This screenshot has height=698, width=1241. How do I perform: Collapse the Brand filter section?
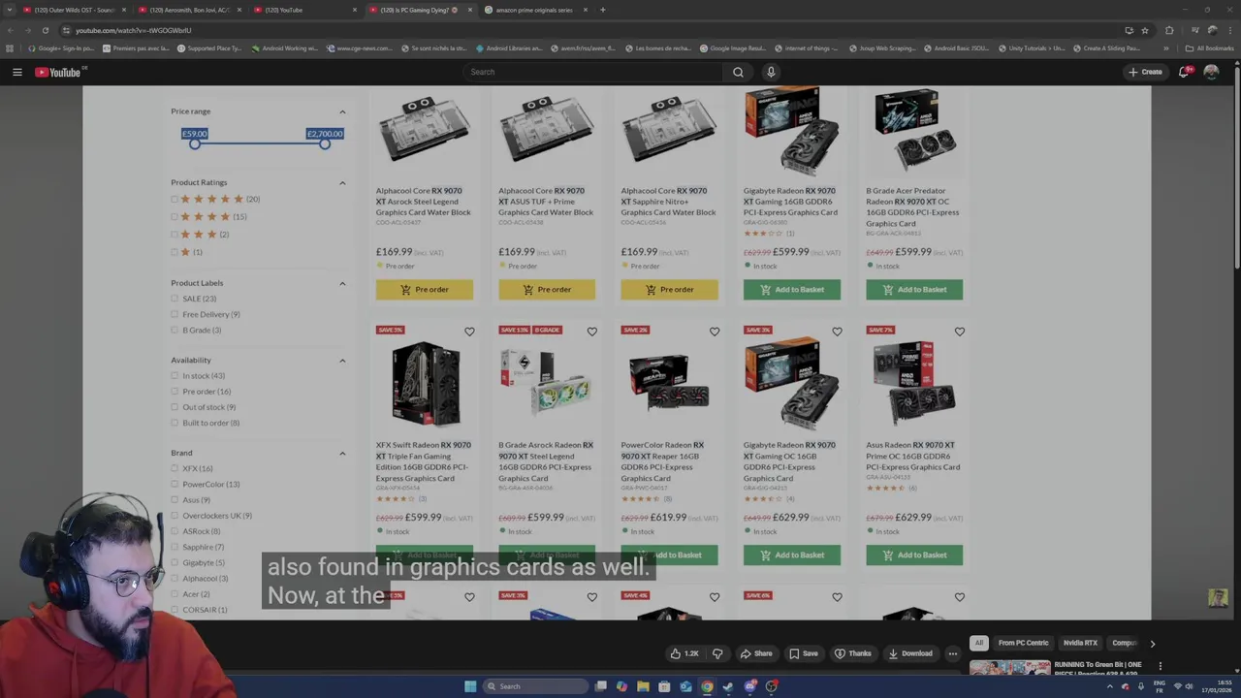point(342,453)
